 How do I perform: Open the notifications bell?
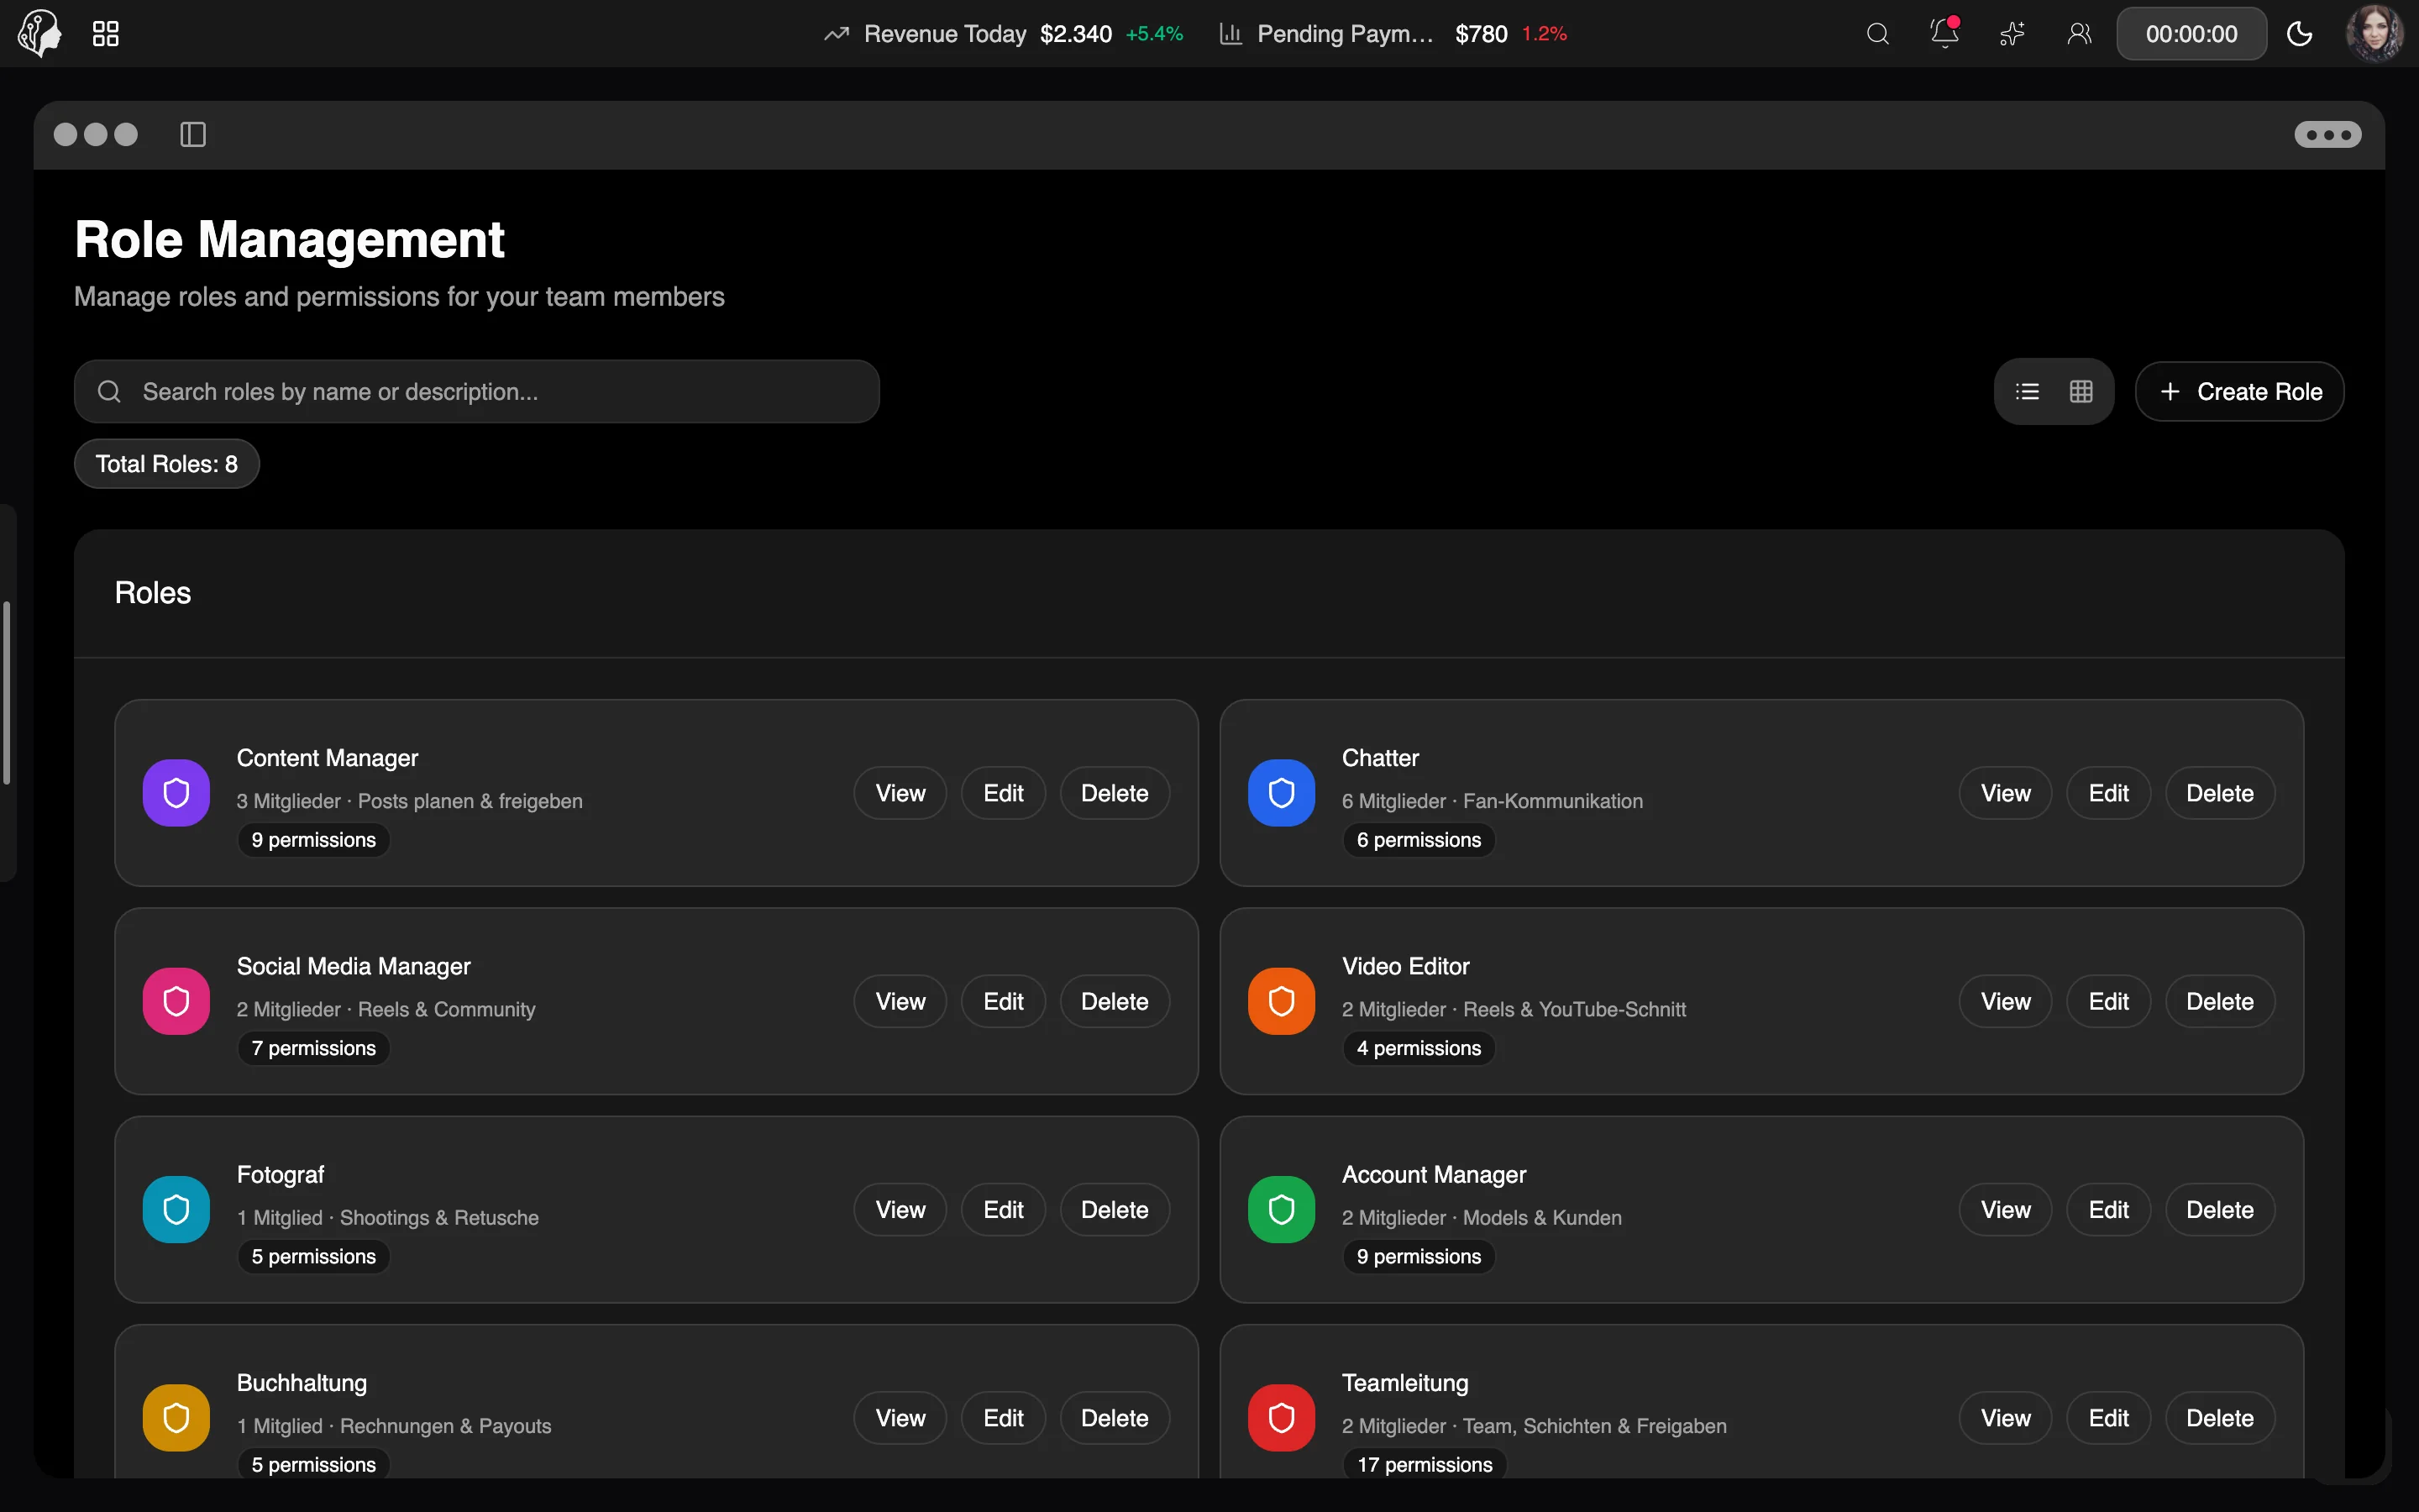pyautogui.click(x=1944, y=33)
